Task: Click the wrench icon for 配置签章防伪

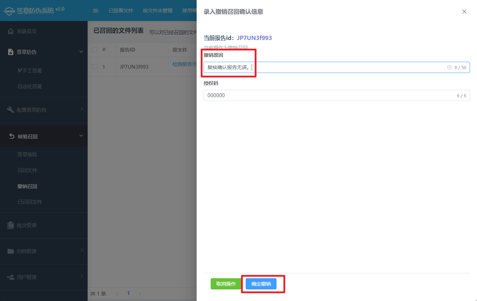Action: click(11, 110)
